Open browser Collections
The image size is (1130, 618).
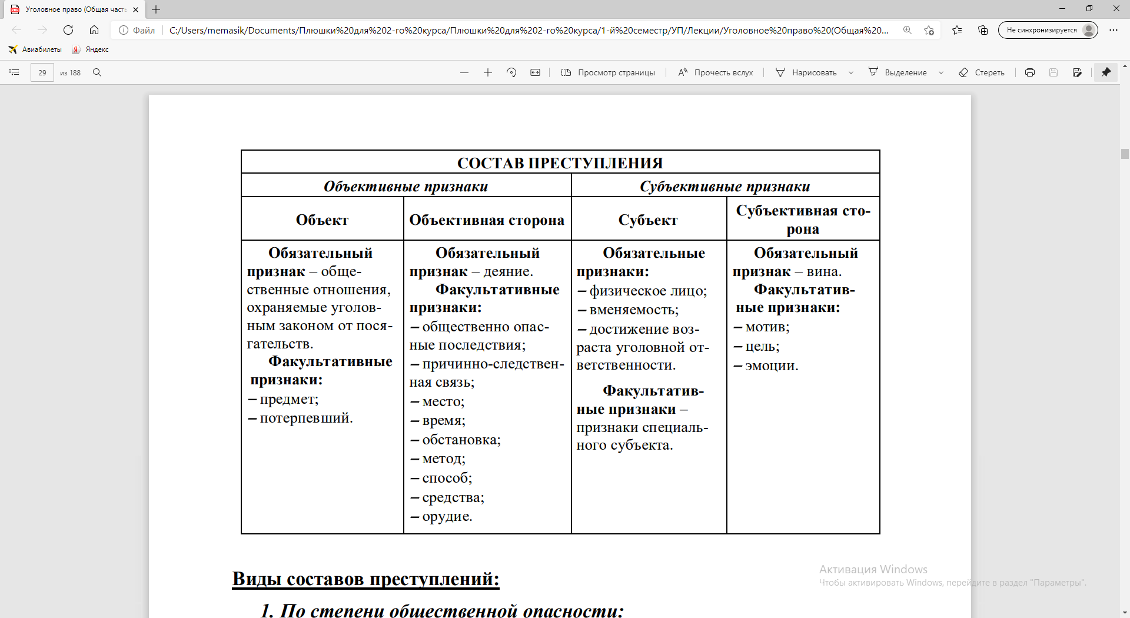(x=983, y=30)
